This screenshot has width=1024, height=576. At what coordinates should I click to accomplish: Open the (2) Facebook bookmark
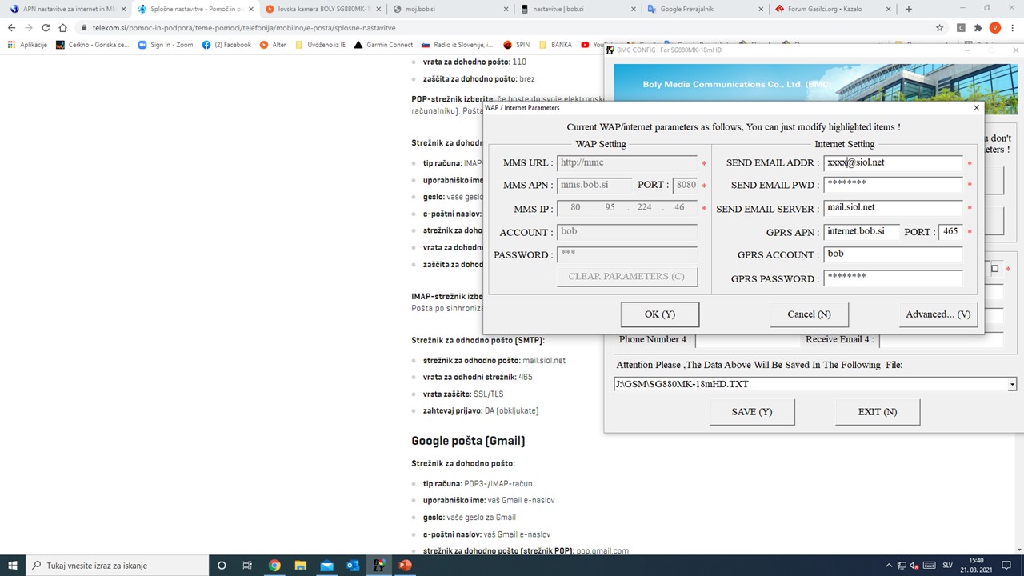point(226,45)
